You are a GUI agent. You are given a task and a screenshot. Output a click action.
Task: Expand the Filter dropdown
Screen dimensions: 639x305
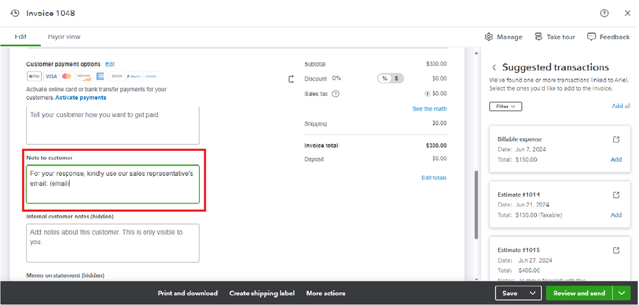pyautogui.click(x=505, y=106)
